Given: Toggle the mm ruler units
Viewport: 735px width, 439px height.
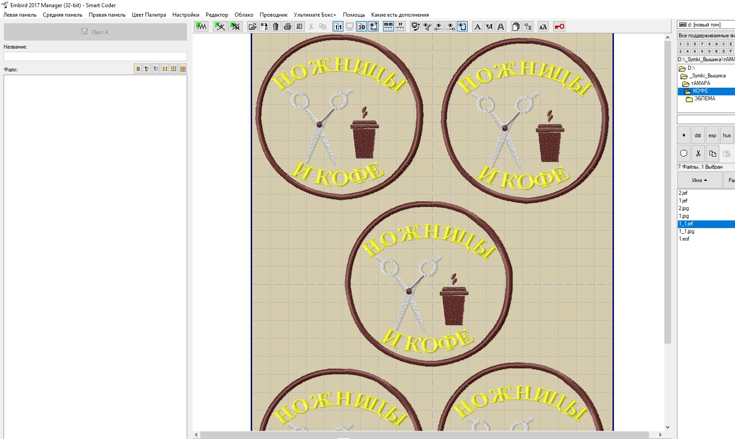Looking at the screenshot, I should pyautogui.click(x=388, y=27).
